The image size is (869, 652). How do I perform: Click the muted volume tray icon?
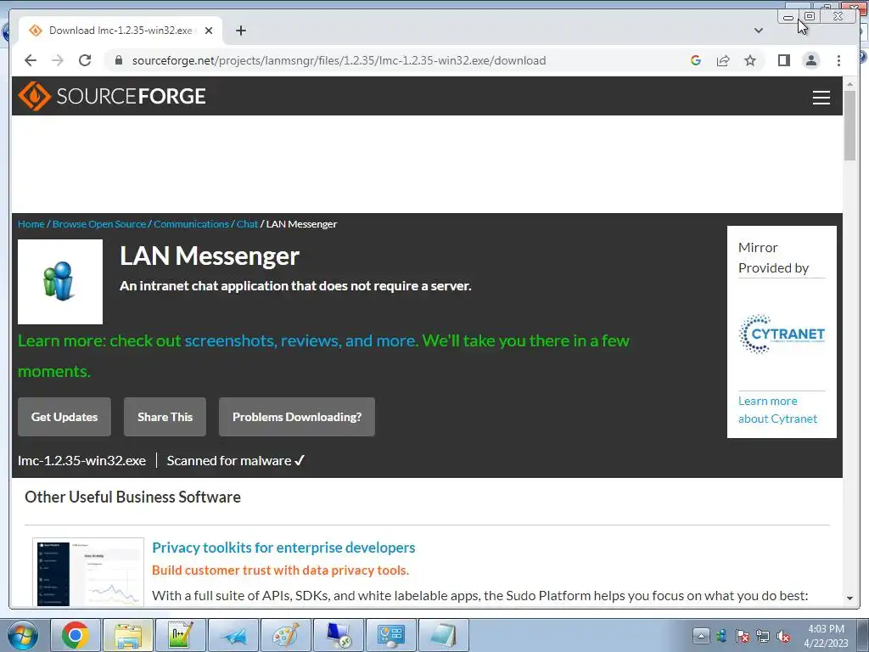[783, 637]
